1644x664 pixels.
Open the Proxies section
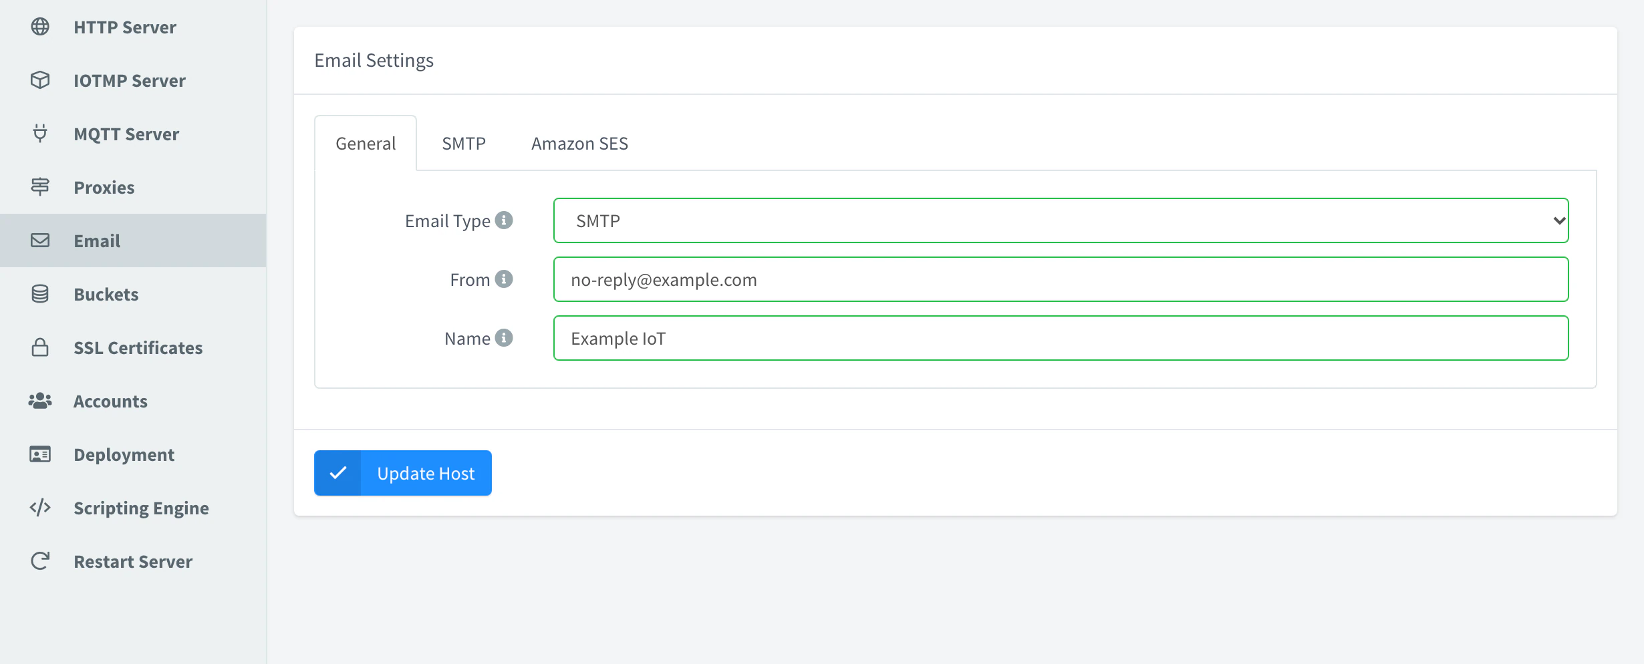133,187
